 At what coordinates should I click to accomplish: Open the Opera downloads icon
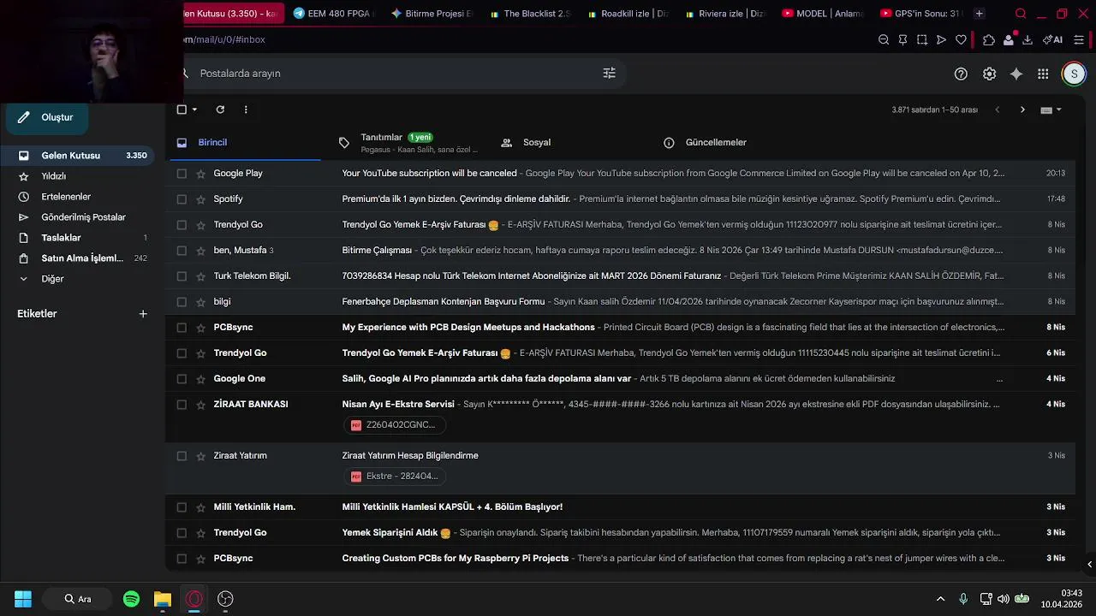tap(1027, 39)
